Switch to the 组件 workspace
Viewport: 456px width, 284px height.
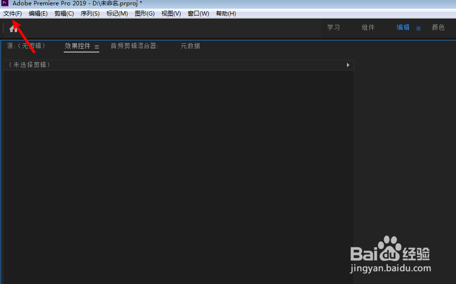click(368, 28)
